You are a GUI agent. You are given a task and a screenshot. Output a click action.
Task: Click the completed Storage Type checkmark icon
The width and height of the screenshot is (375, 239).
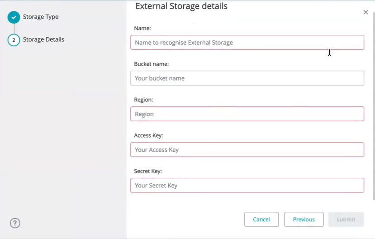pyautogui.click(x=14, y=17)
